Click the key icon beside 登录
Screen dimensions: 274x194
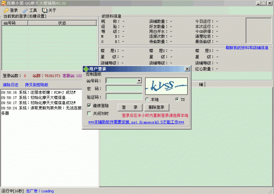(6, 10)
